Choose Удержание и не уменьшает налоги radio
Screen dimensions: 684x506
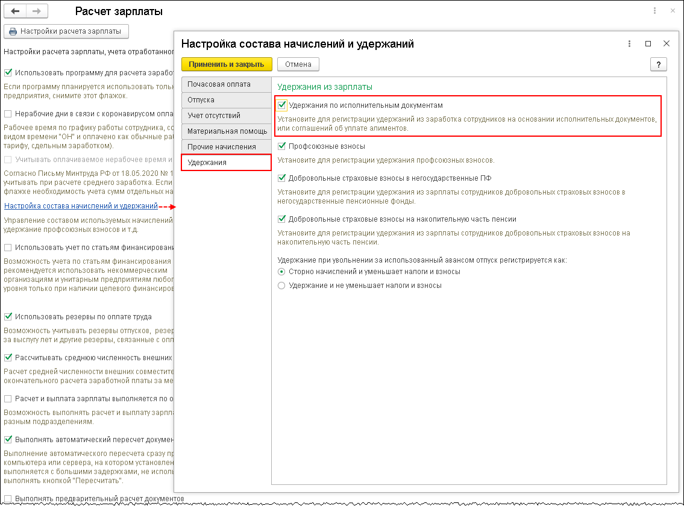(281, 286)
